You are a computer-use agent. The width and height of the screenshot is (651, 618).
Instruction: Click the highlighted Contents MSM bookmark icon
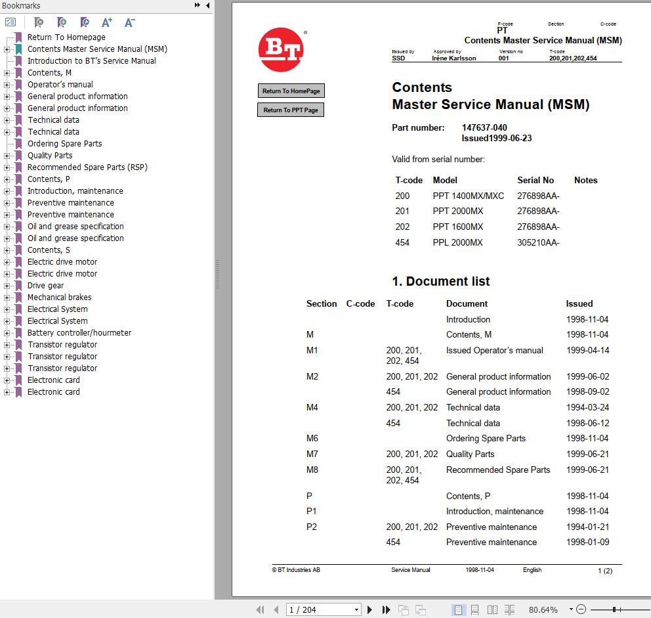(18, 49)
